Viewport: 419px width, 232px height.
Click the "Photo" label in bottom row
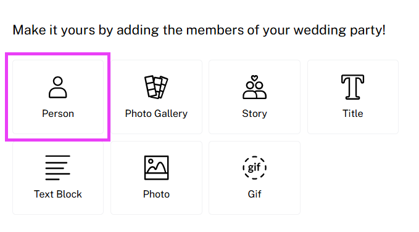pyautogui.click(x=156, y=194)
